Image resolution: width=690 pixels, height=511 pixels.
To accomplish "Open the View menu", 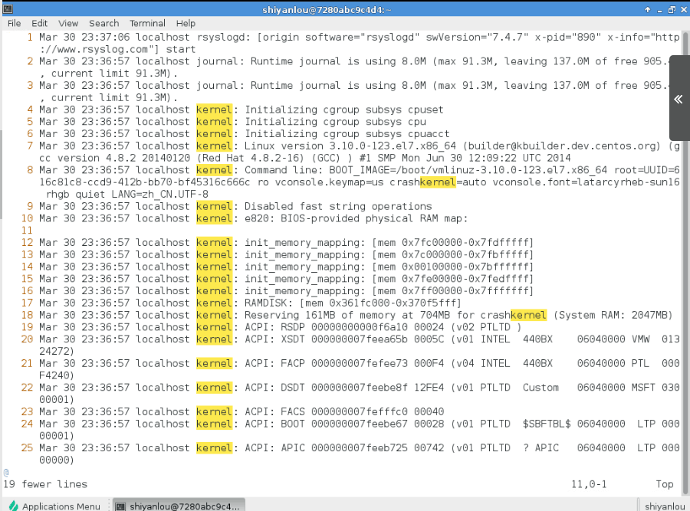I will tap(68, 23).
